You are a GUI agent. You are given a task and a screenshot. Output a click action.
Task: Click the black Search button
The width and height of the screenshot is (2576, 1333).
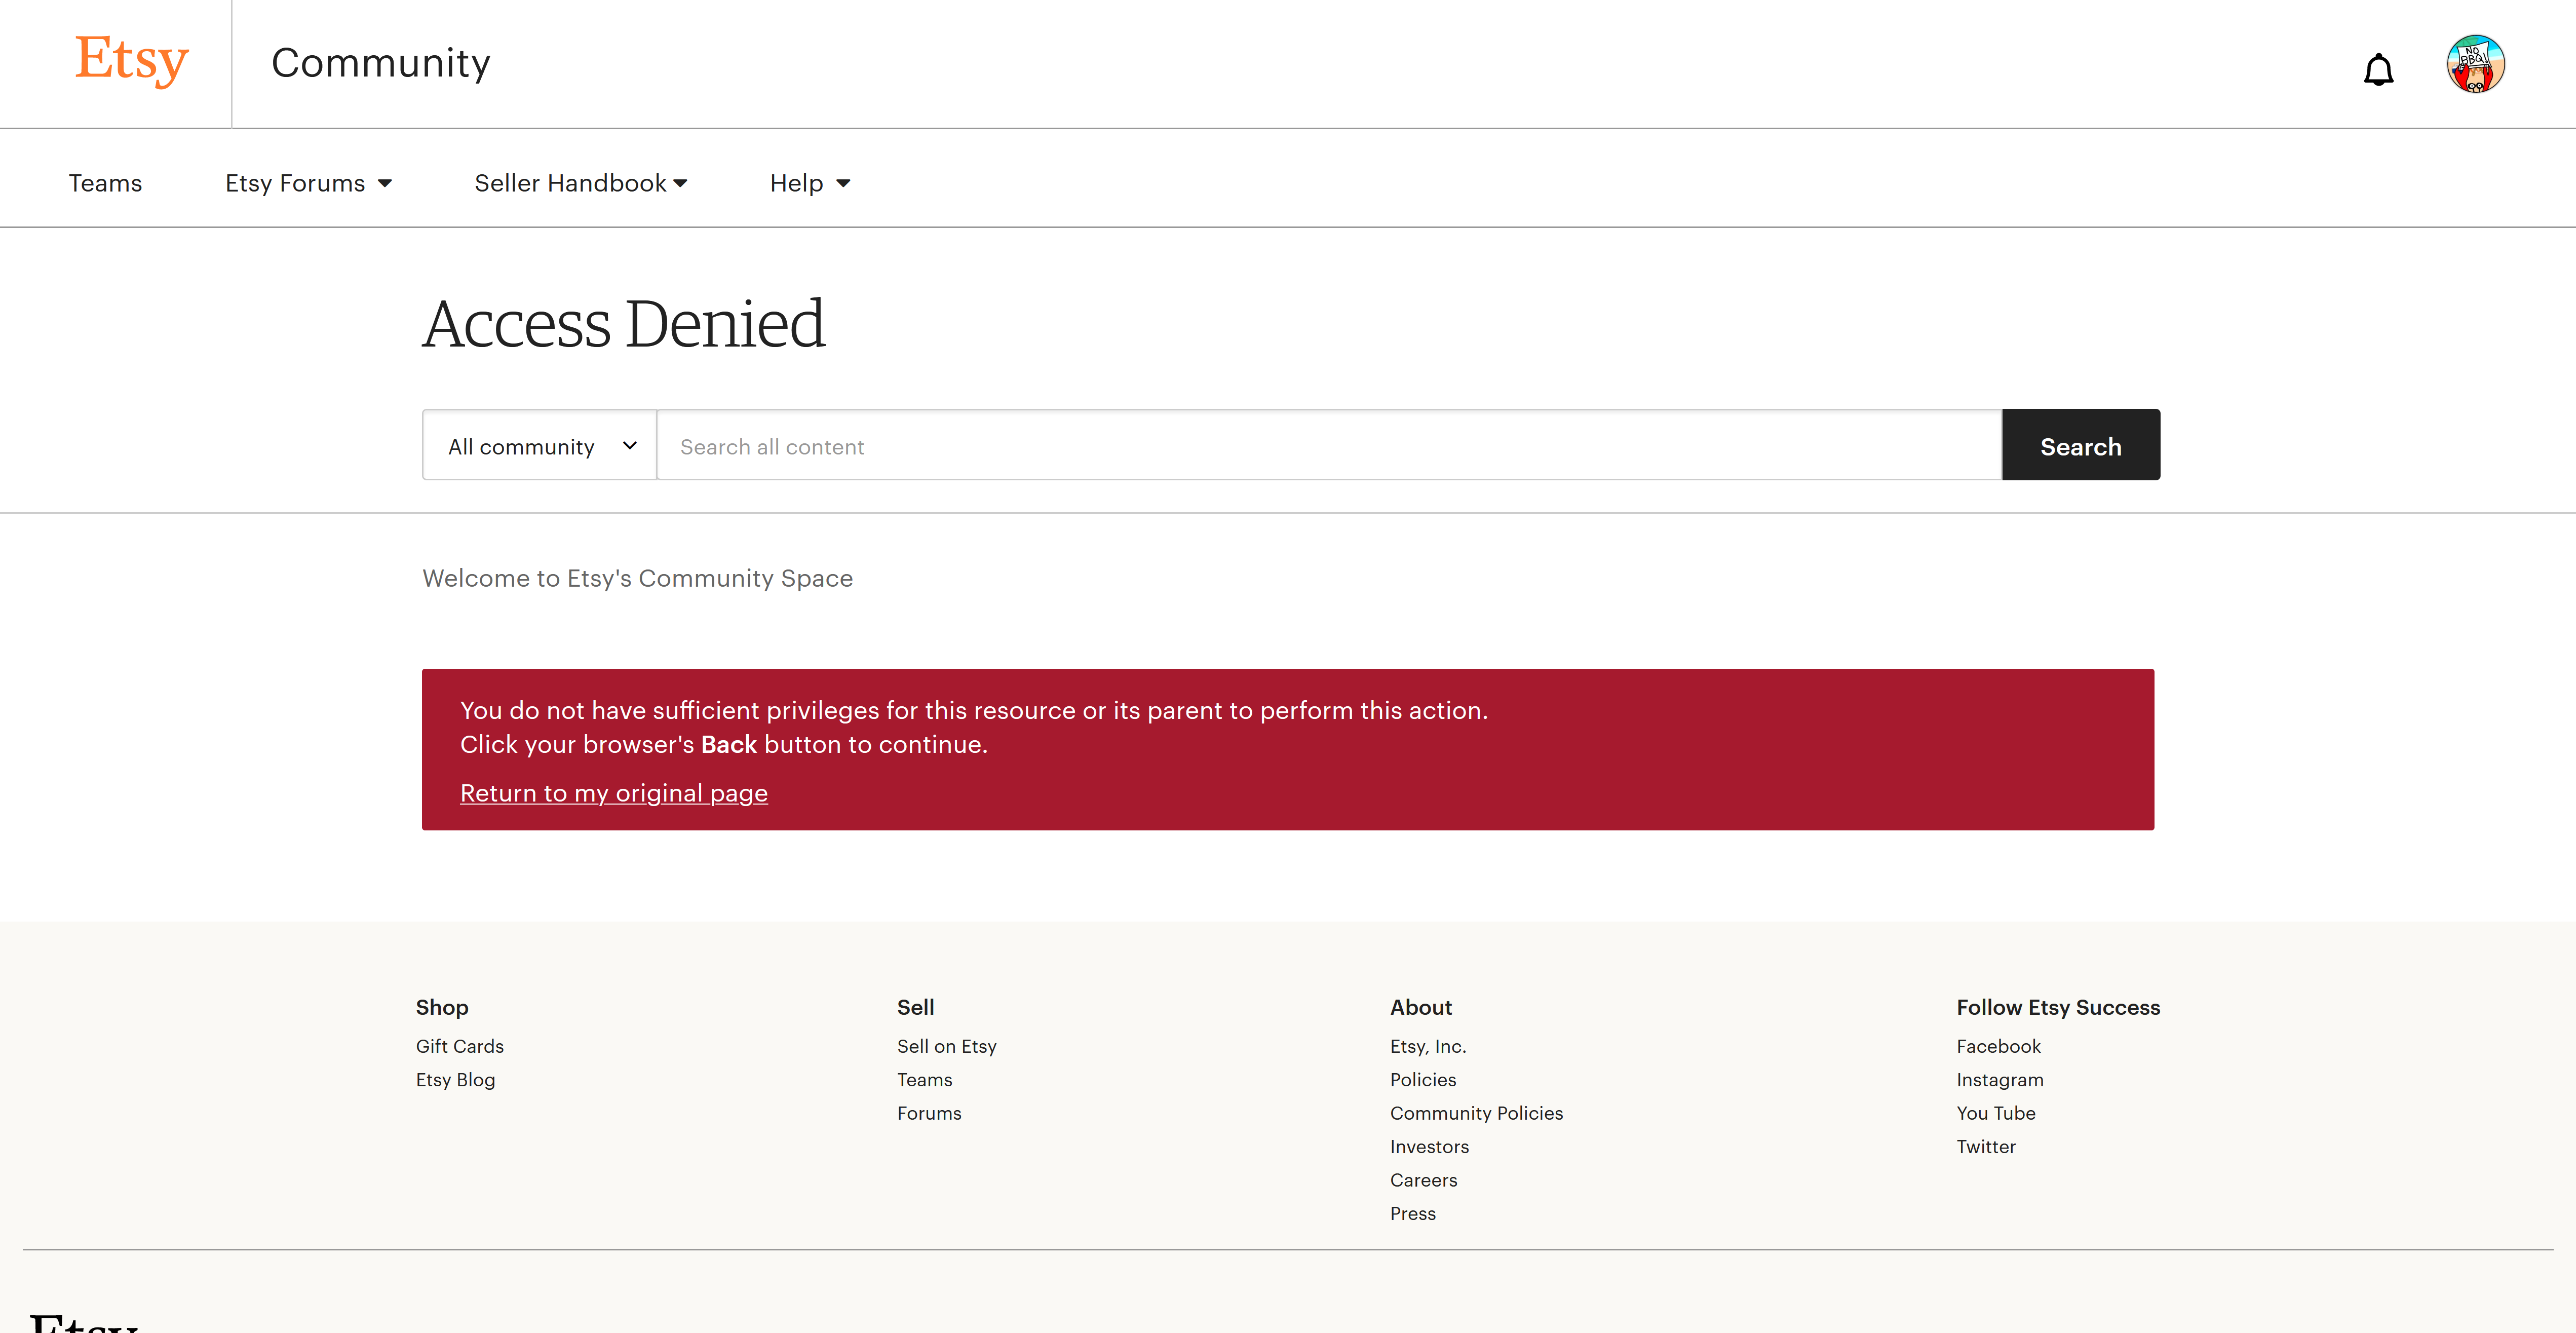[2080, 445]
